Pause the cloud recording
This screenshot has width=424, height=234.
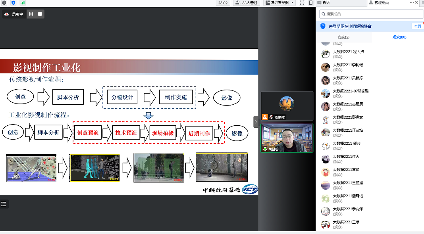(31, 14)
